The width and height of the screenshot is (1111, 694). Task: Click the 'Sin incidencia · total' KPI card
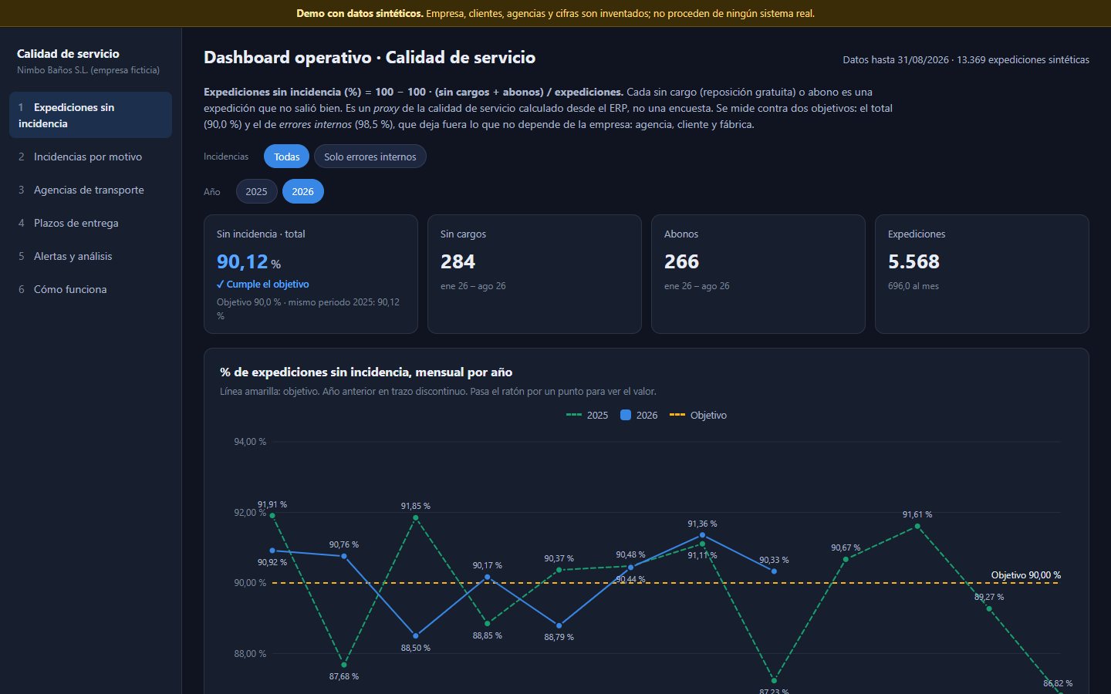click(x=311, y=274)
